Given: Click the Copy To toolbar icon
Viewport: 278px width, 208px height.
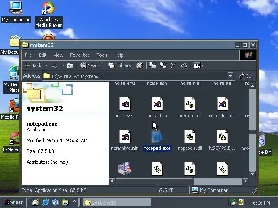Looking at the screenshot, I should pos(163,65).
